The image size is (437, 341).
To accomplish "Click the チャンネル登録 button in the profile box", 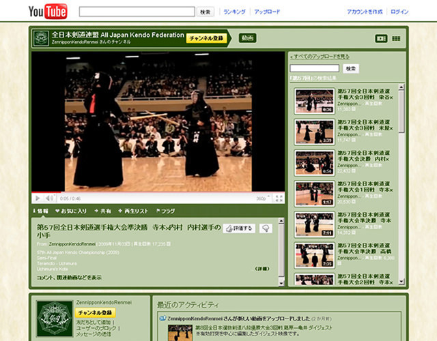I will click(x=95, y=313).
